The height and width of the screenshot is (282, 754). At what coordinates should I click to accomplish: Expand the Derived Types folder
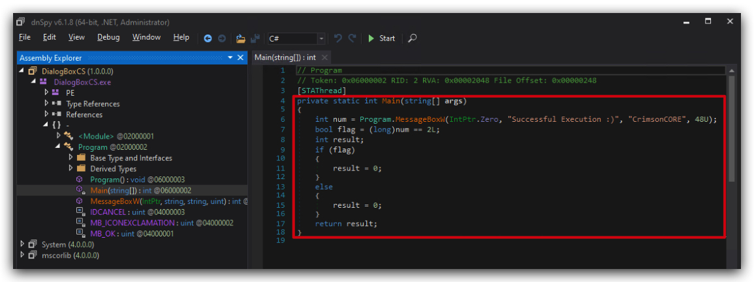click(x=71, y=169)
